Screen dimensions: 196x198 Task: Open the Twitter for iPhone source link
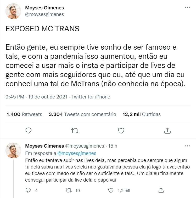[x=91, y=97]
